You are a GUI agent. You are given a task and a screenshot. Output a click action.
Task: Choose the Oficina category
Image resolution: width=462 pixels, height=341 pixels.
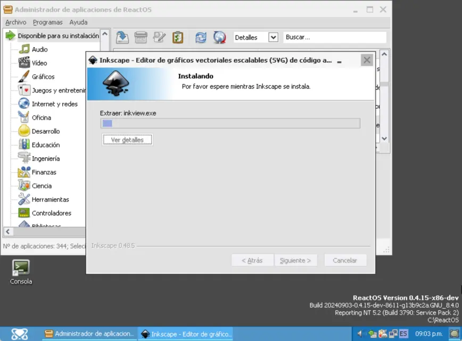click(x=42, y=117)
